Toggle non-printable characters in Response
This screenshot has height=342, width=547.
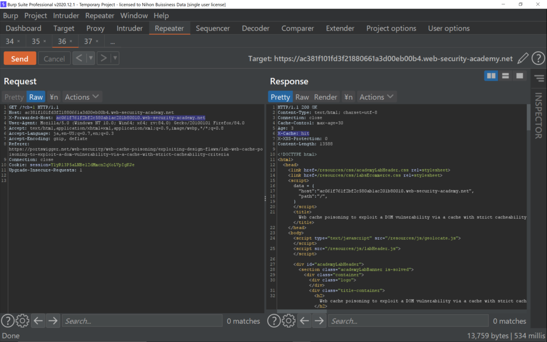click(x=348, y=97)
